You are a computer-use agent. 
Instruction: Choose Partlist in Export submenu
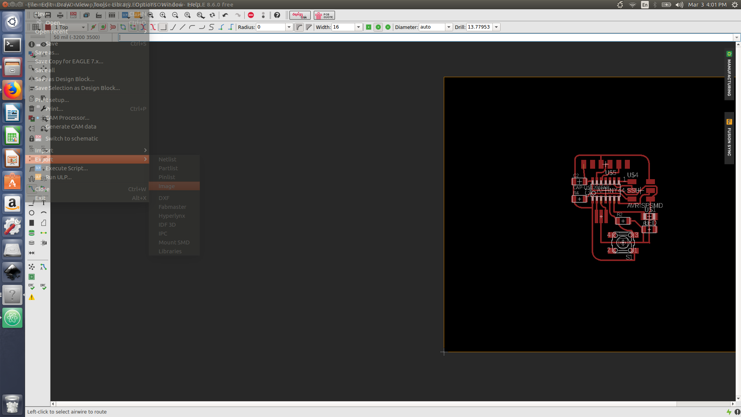174,168
